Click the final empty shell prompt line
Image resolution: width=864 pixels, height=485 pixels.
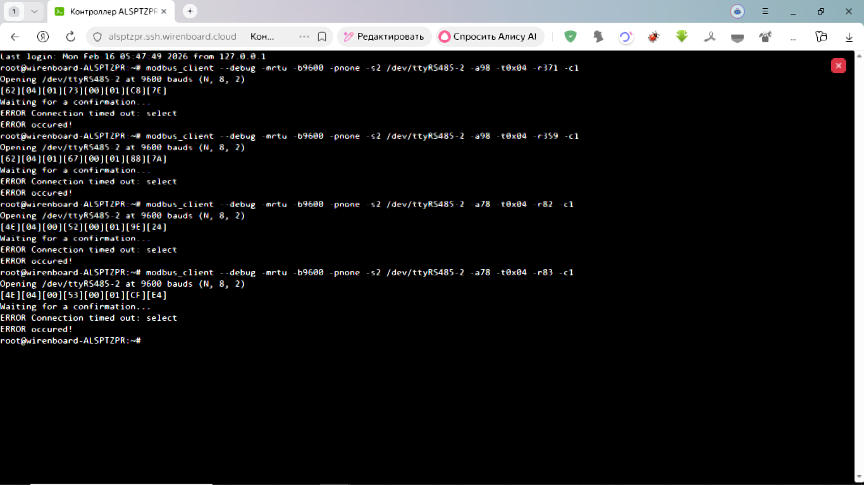71,340
